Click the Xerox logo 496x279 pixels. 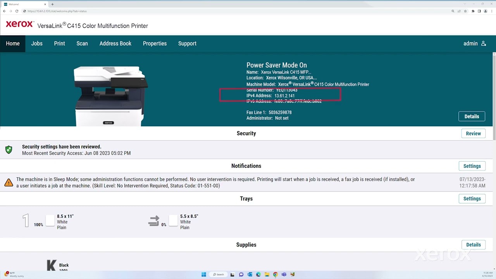[x=20, y=24]
